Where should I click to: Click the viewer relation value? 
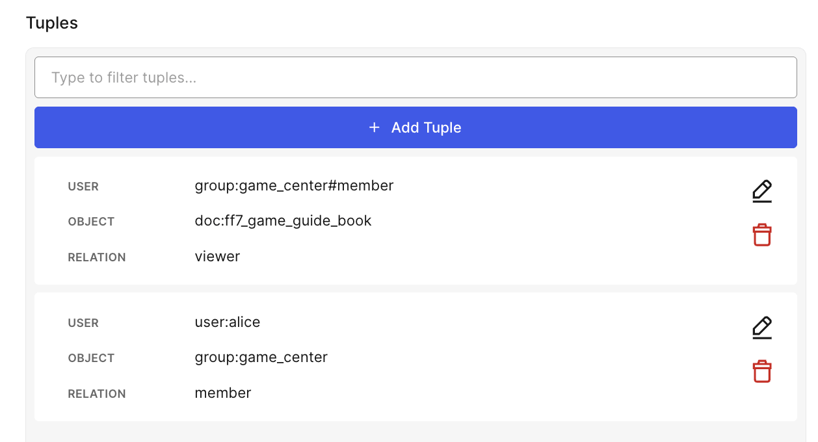[x=217, y=257]
